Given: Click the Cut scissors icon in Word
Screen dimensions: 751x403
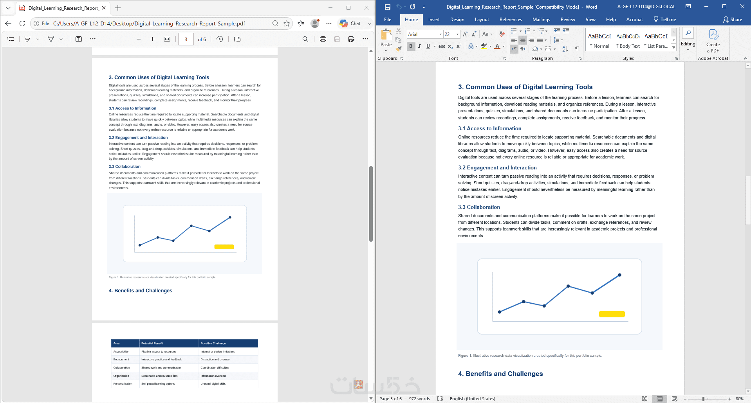Looking at the screenshot, I should [x=399, y=31].
